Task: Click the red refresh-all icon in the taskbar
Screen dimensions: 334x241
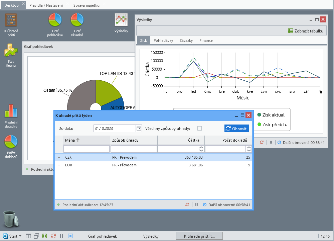Action: click(53, 236)
